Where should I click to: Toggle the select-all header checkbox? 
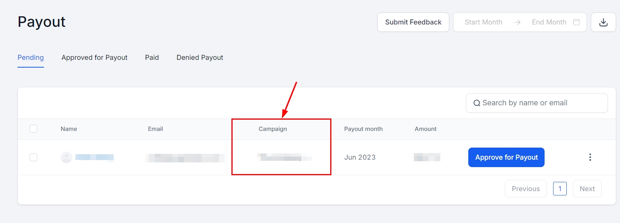point(33,129)
